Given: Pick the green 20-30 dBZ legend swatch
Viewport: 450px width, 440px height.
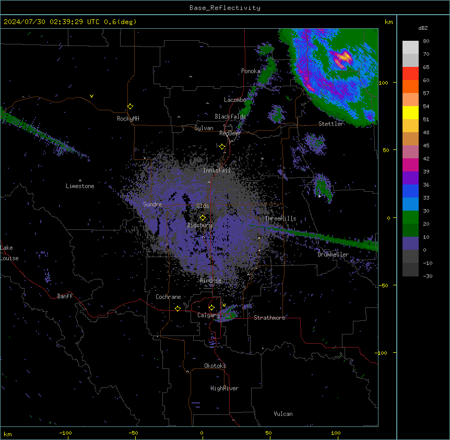Looking at the screenshot, I should pos(410,217).
